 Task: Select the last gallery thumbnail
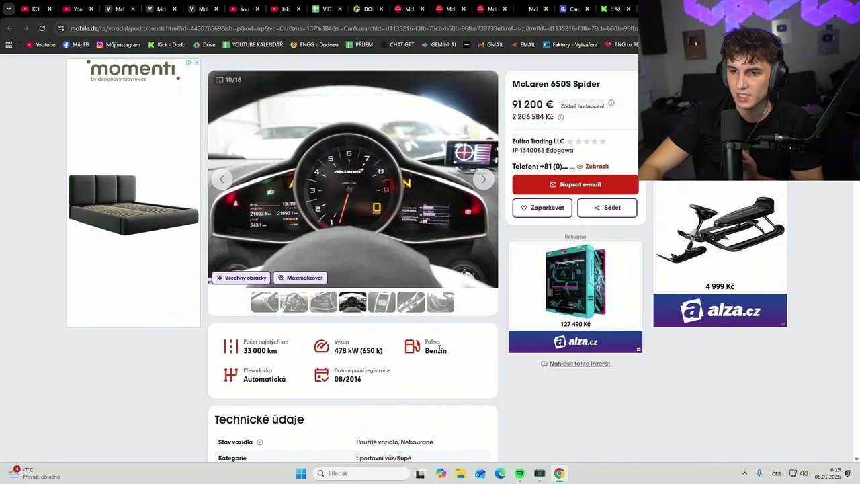[x=440, y=302]
